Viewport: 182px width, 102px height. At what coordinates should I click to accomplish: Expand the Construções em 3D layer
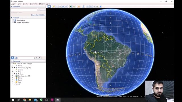click(x=12, y=76)
